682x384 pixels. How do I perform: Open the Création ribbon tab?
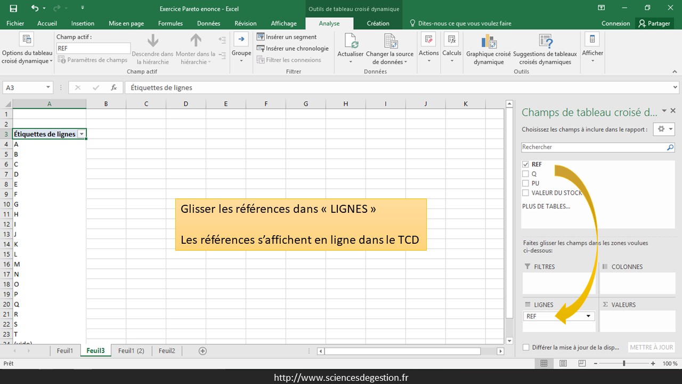378,23
